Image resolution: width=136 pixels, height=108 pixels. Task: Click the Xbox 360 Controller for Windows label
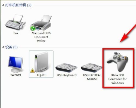click(118, 79)
